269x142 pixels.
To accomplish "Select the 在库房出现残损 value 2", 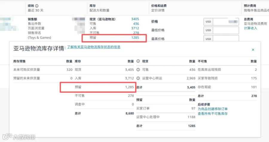I will pos(256,70).
